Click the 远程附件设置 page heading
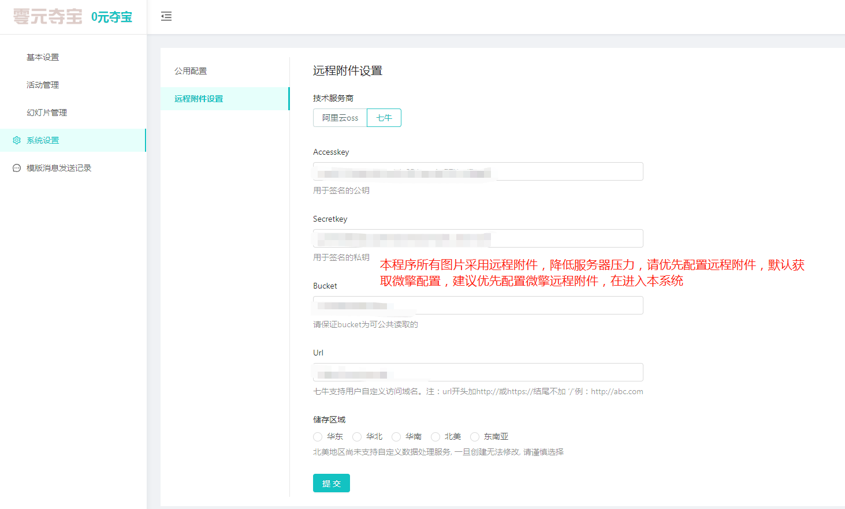Image resolution: width=845 pixels, height=509 pixels. tap(348, 71)
